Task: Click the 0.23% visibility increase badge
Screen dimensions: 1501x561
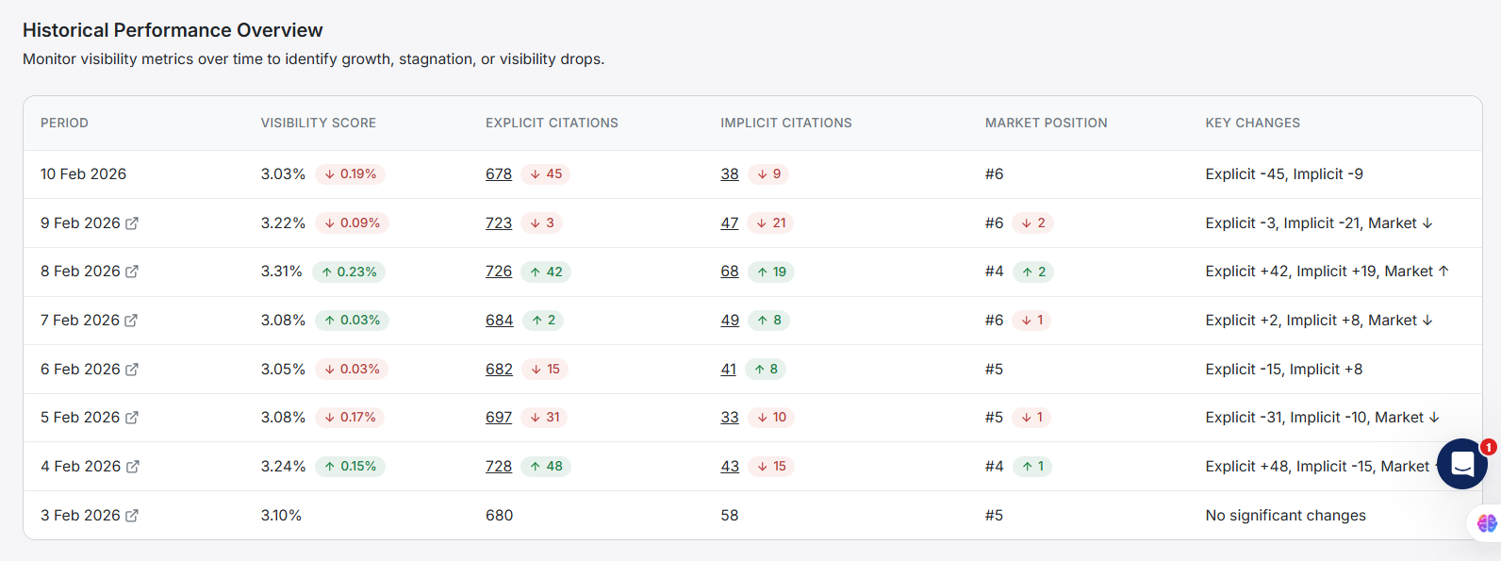Action: [350, 272]
